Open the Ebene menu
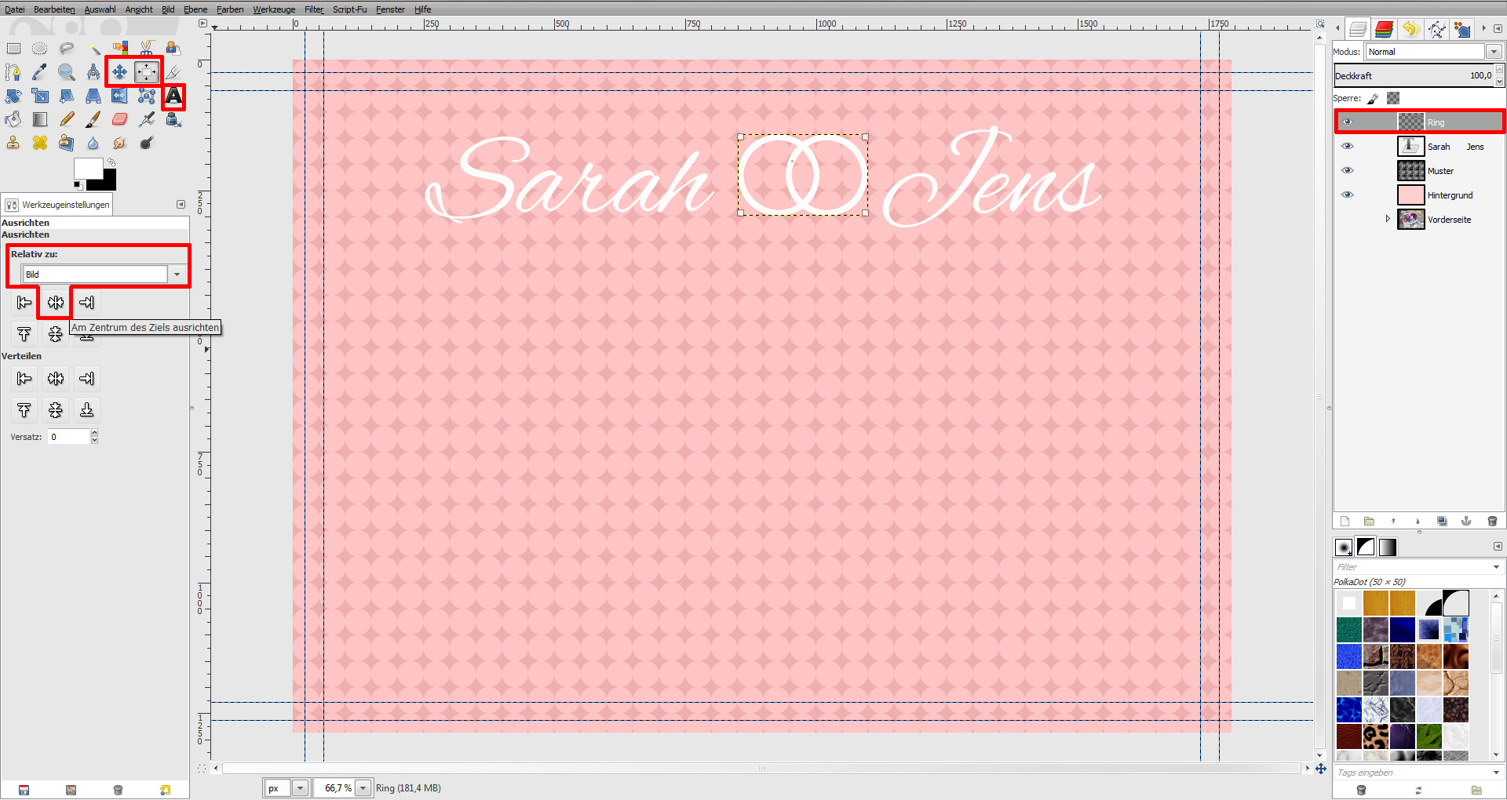 click(x=195, y=9)
